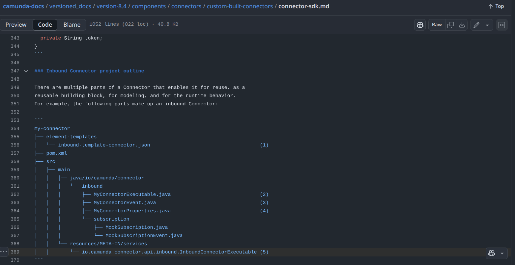Switch to Blame view
515x265 pixels.
pyautogui.click(x=72, y=25)
